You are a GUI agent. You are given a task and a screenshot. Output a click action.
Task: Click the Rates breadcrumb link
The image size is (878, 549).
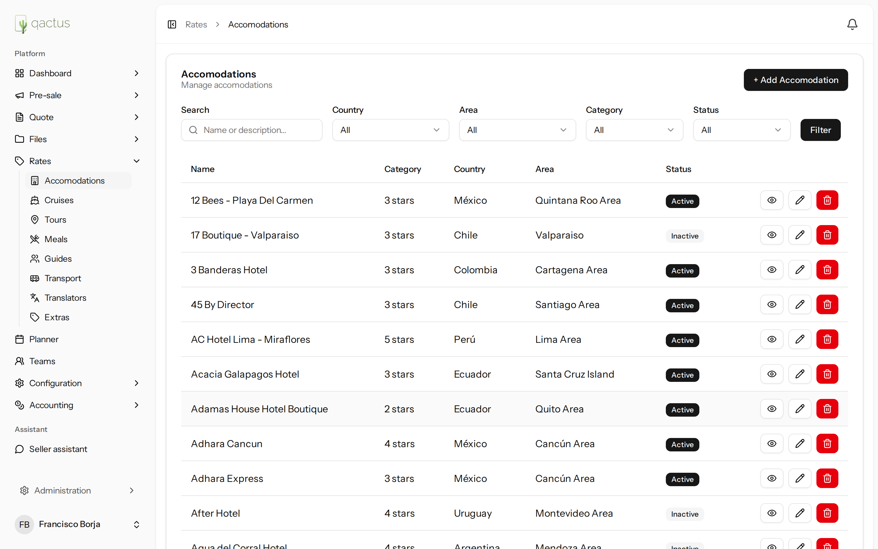point(196,24)
